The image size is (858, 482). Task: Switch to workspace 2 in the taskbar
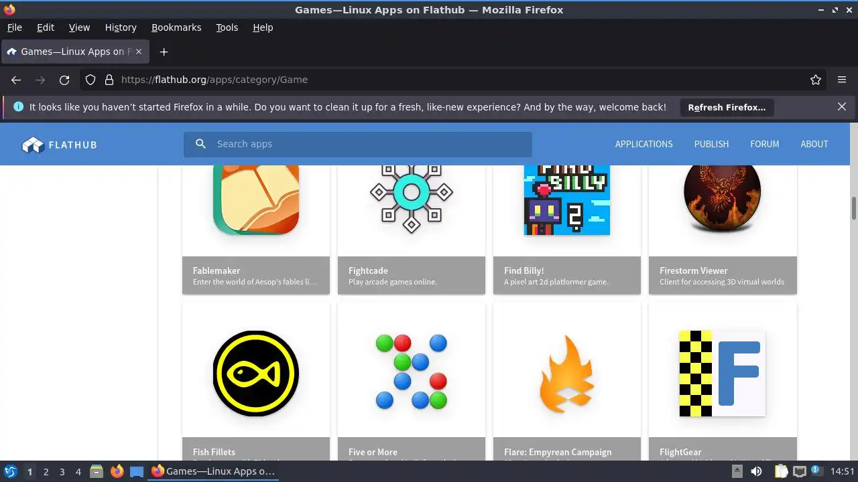[46, 471]
